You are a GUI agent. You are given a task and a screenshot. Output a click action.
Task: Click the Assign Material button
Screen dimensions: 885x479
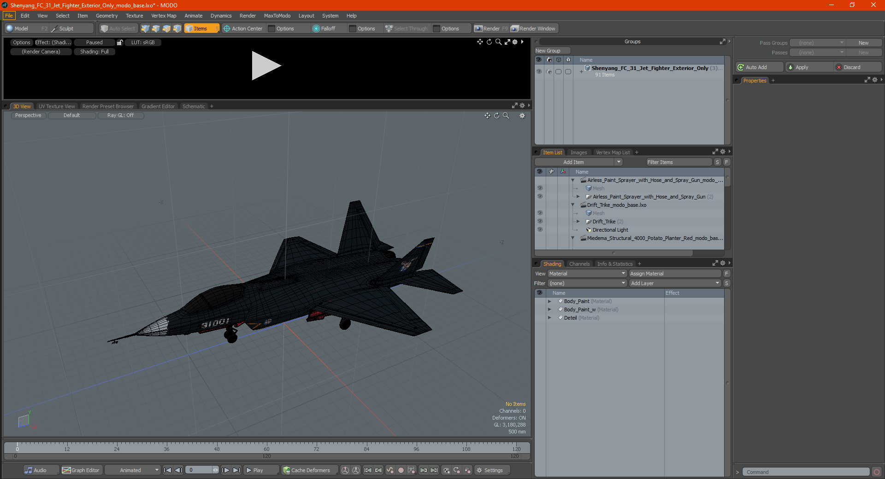(x=674, y=274)
